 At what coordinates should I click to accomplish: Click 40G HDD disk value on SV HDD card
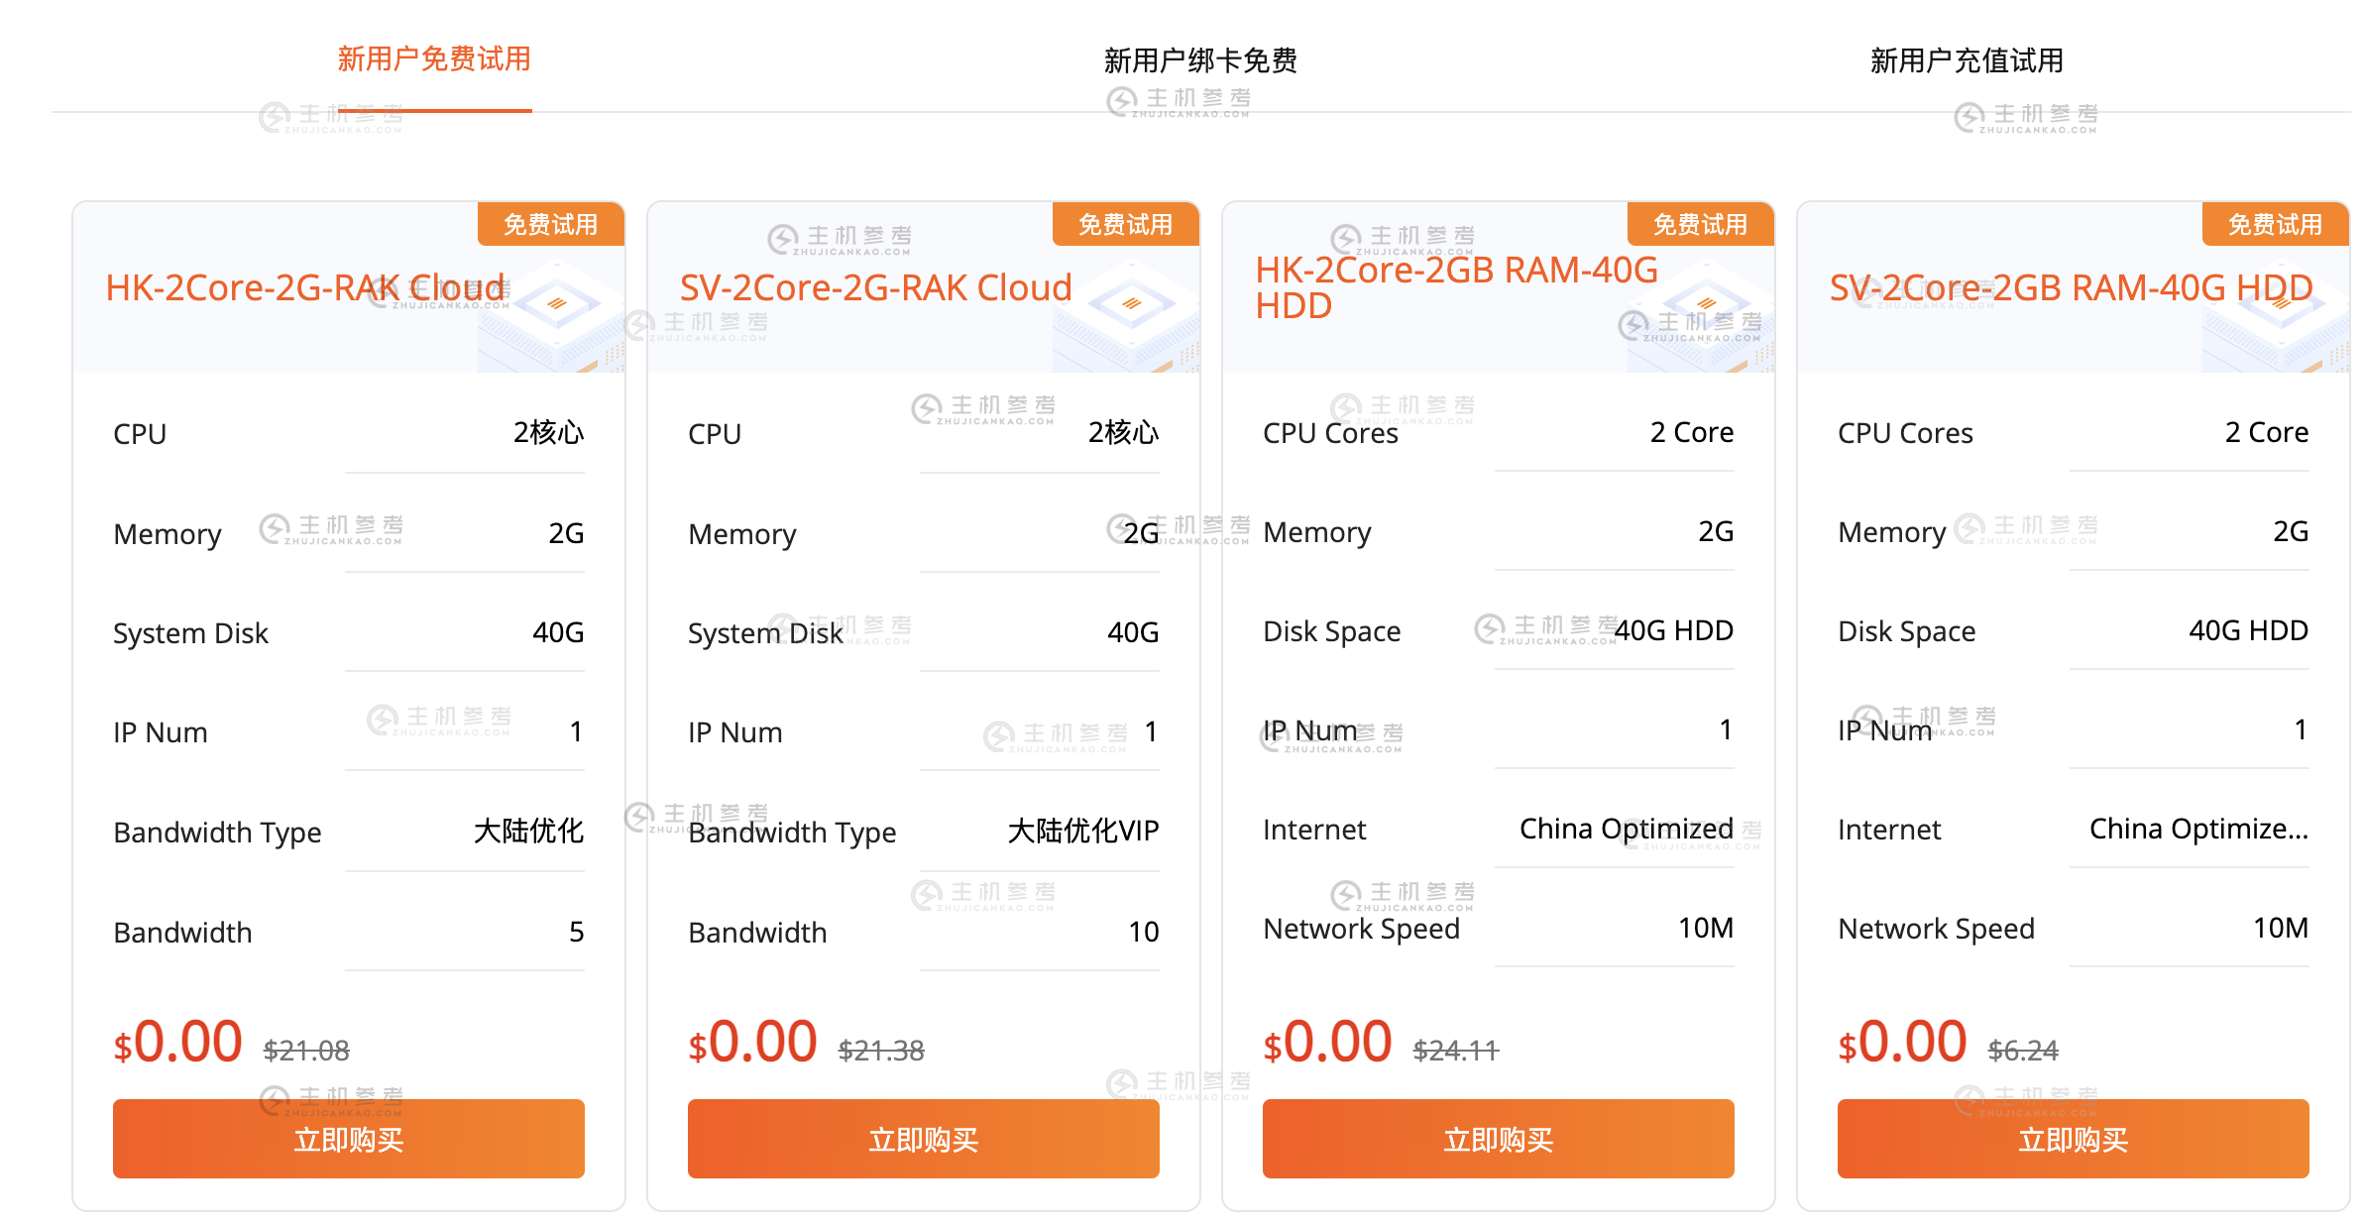click(2249, 630)
